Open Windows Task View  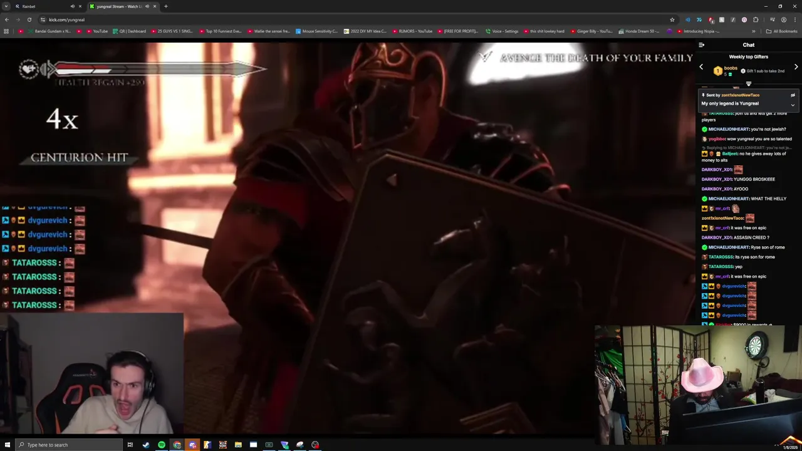[x=130, y=445]
